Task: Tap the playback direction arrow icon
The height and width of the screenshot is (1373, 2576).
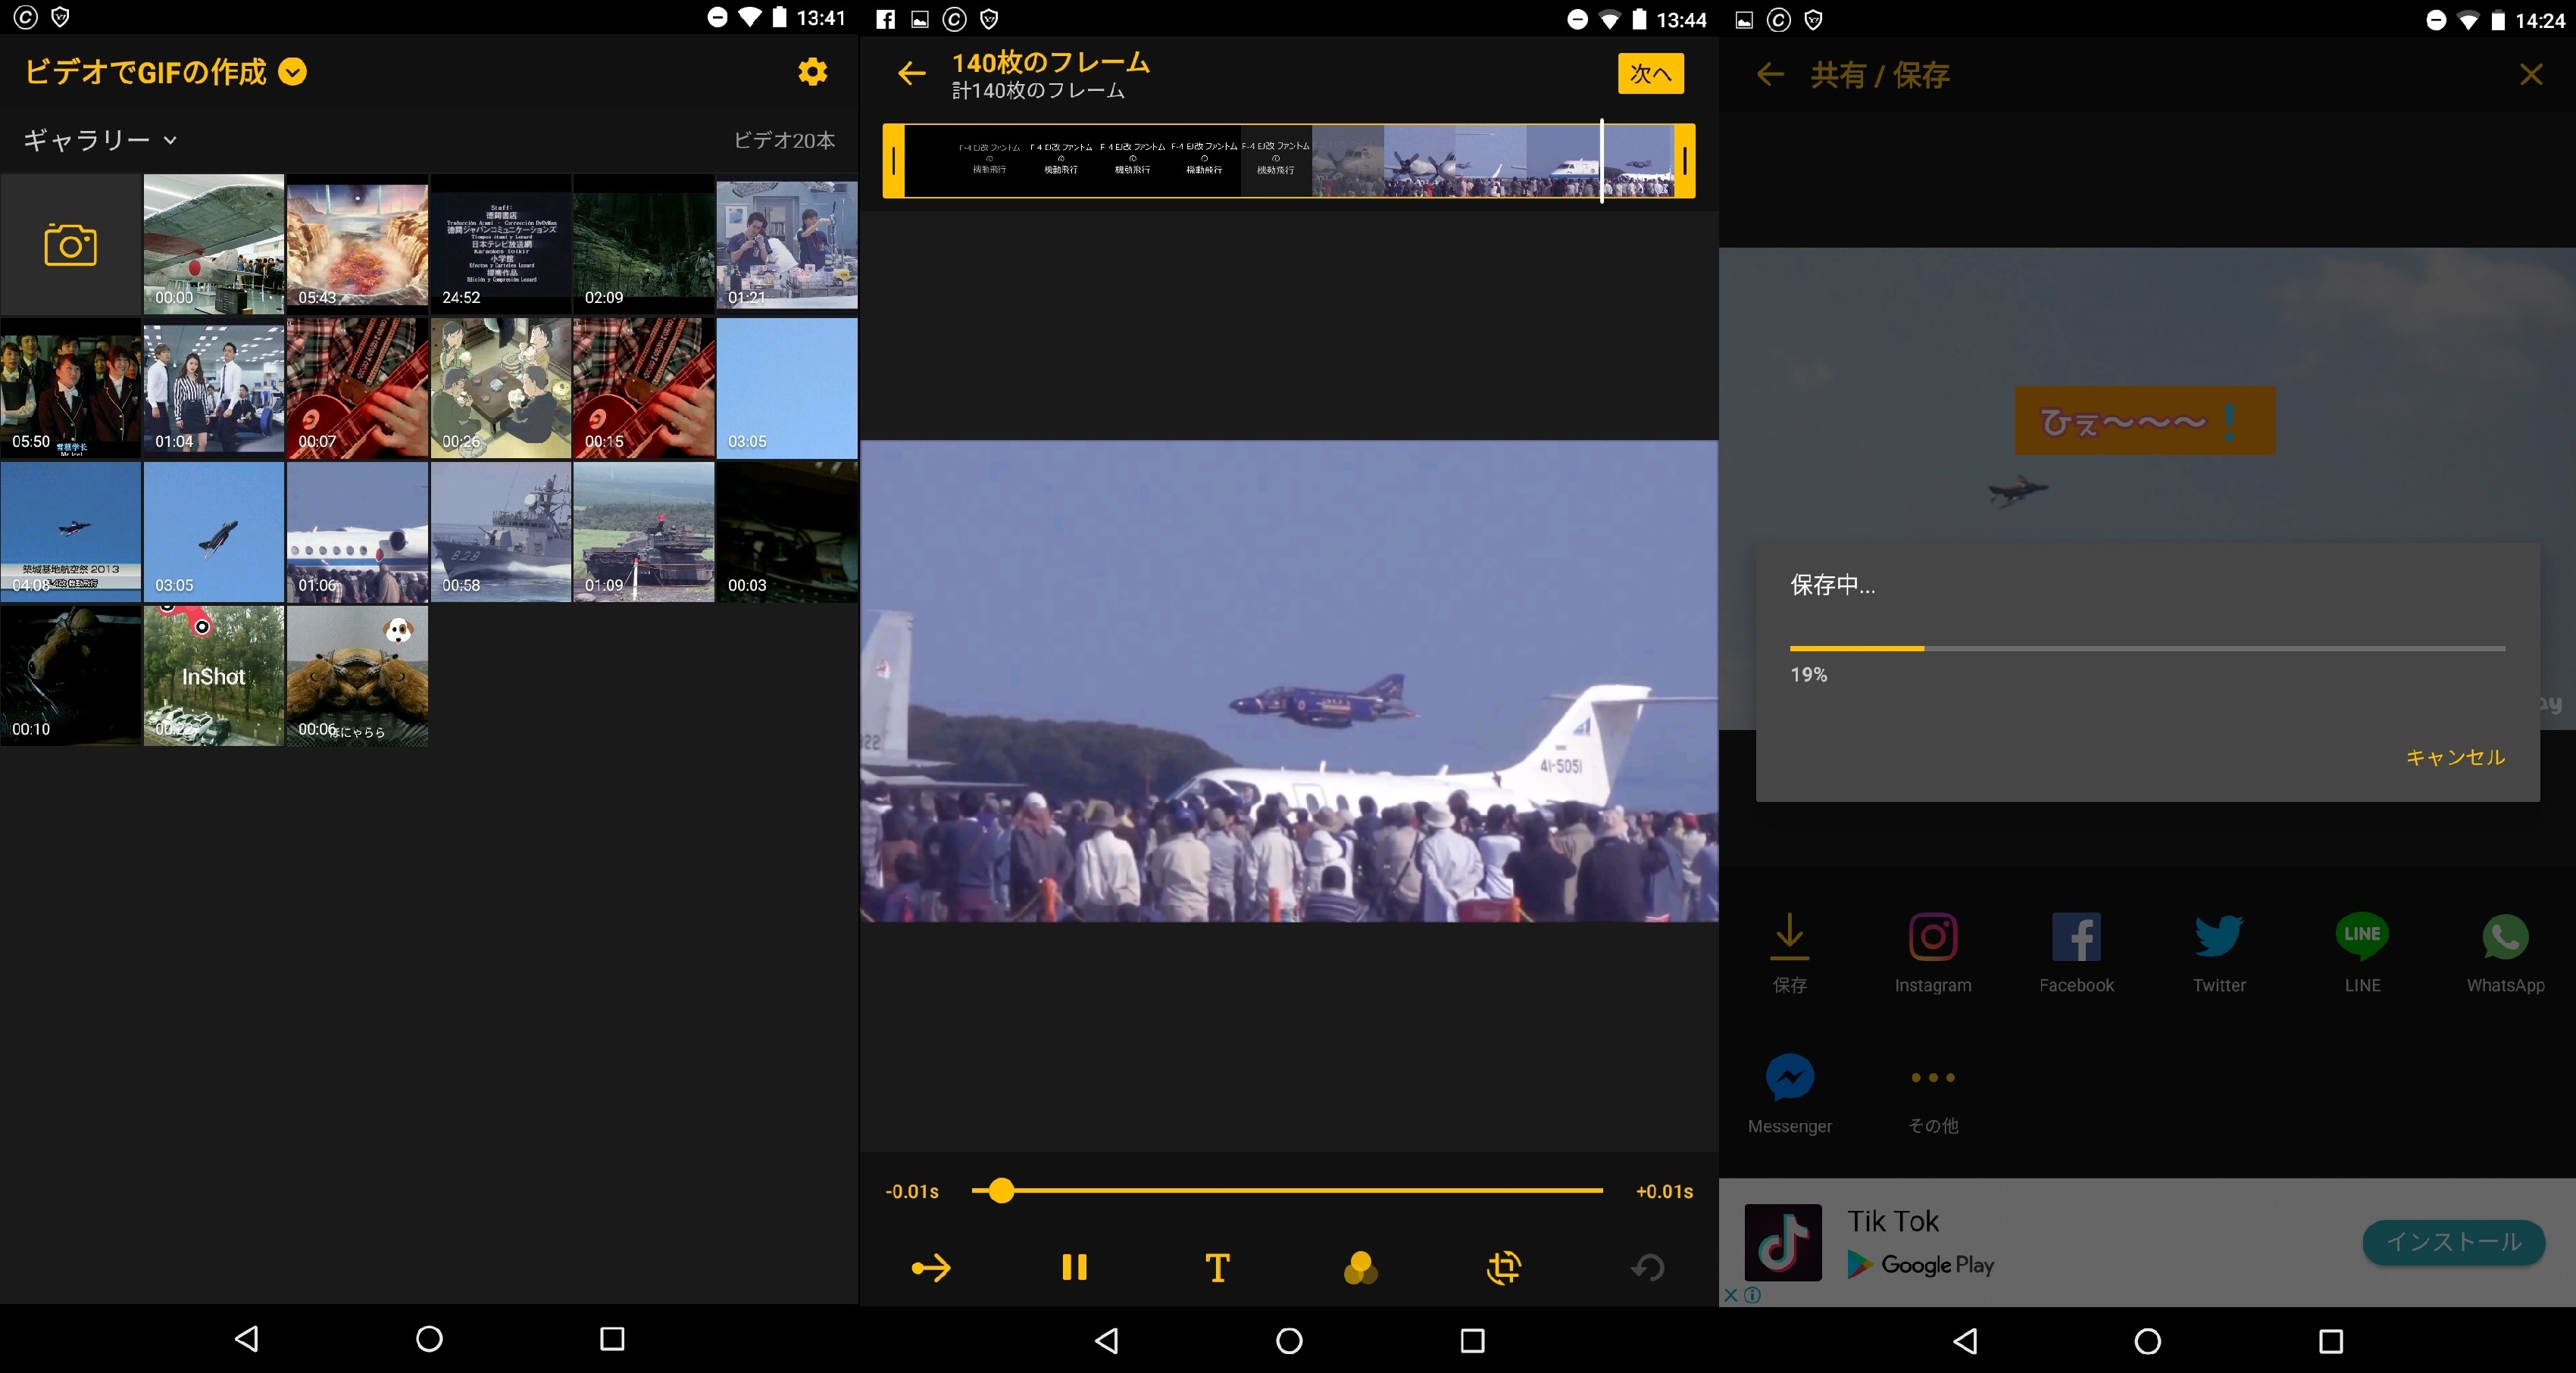Action: [x=931, y=1267]
